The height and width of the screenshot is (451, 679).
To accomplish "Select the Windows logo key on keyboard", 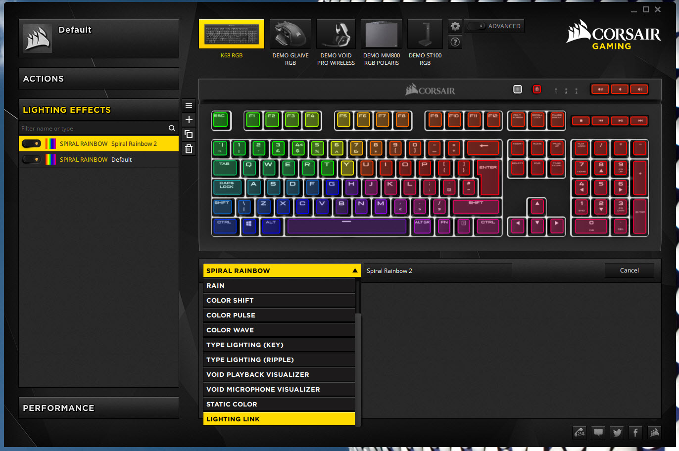I will (x=248, y=226).
